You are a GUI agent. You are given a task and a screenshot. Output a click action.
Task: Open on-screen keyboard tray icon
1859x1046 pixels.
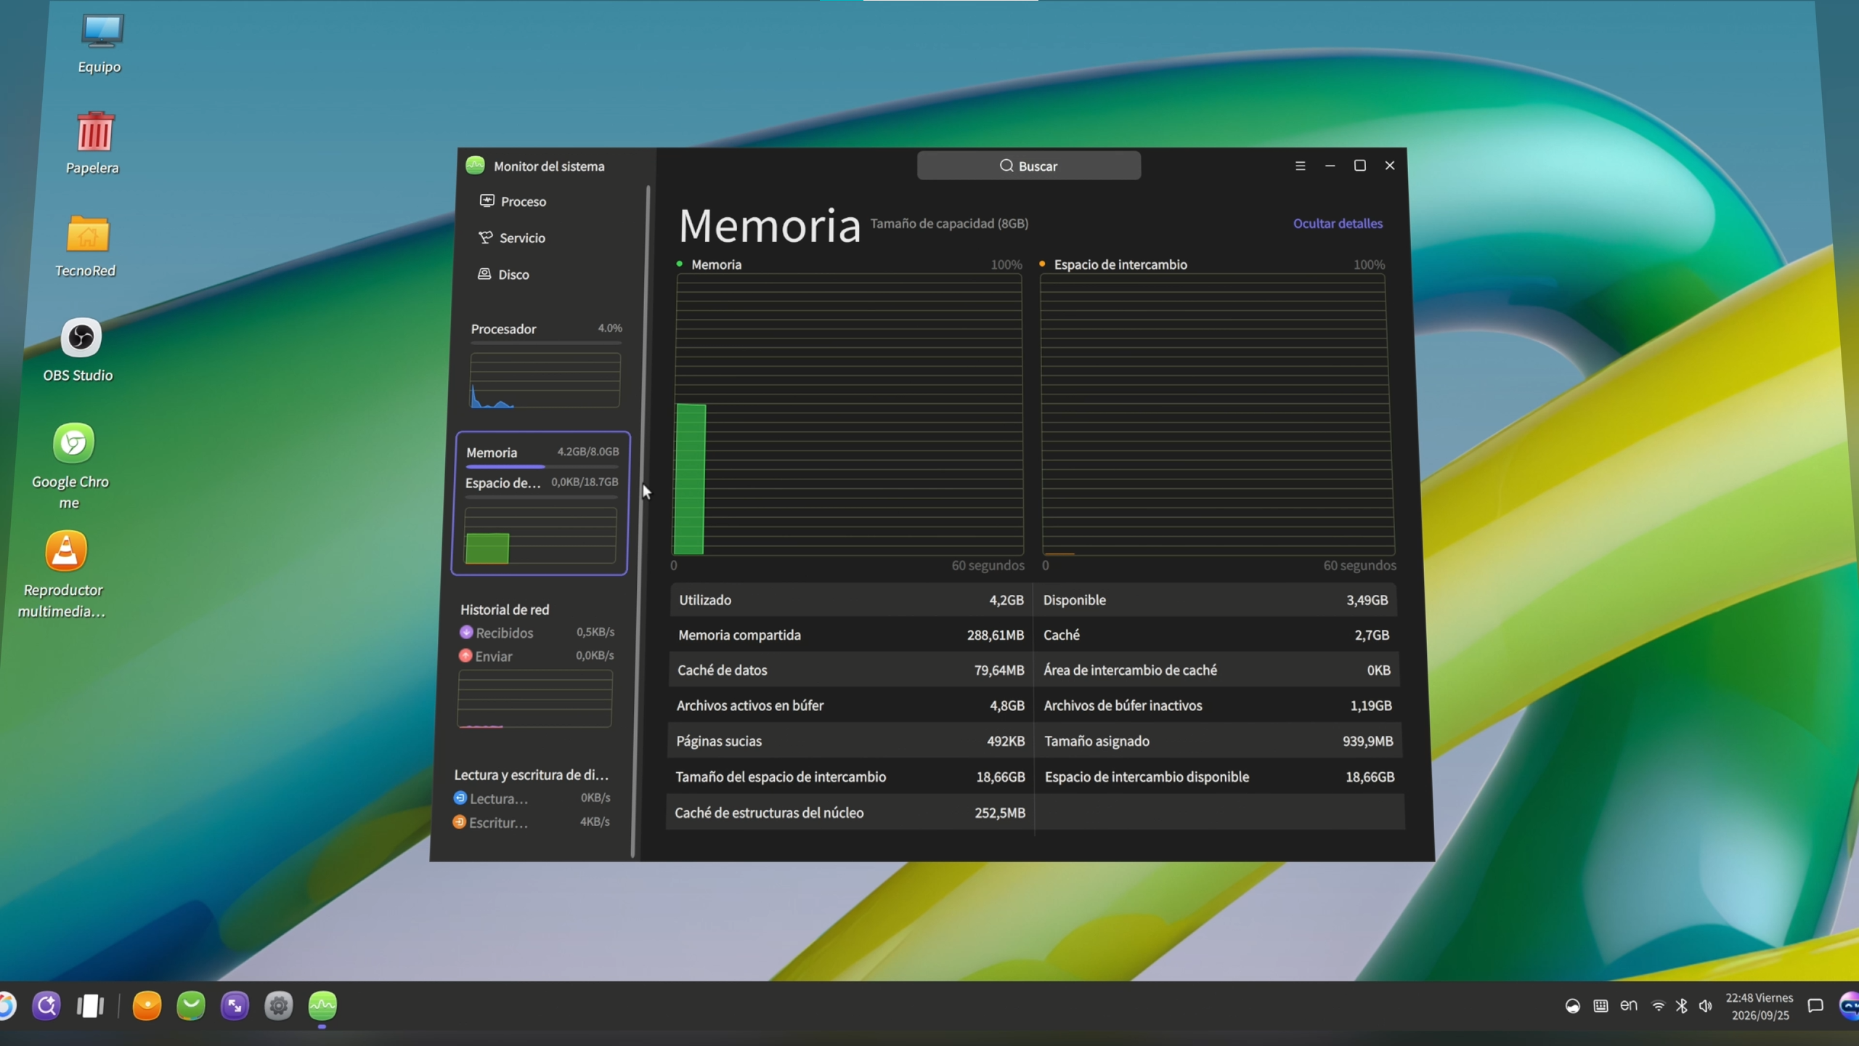coord(1600,1006)
